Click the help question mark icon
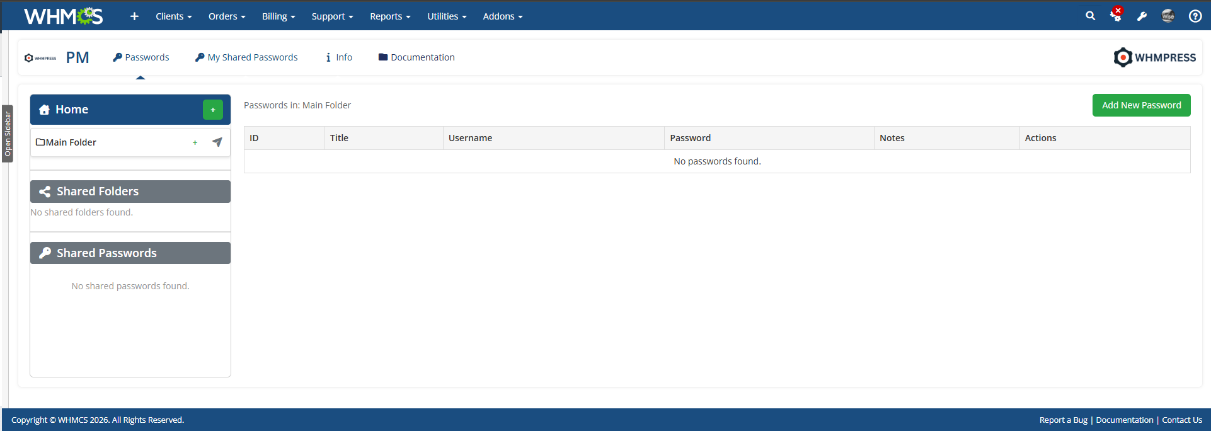Image resolution: width=1211 pixels, height=431 pixels. click(x=1195, y=16)
